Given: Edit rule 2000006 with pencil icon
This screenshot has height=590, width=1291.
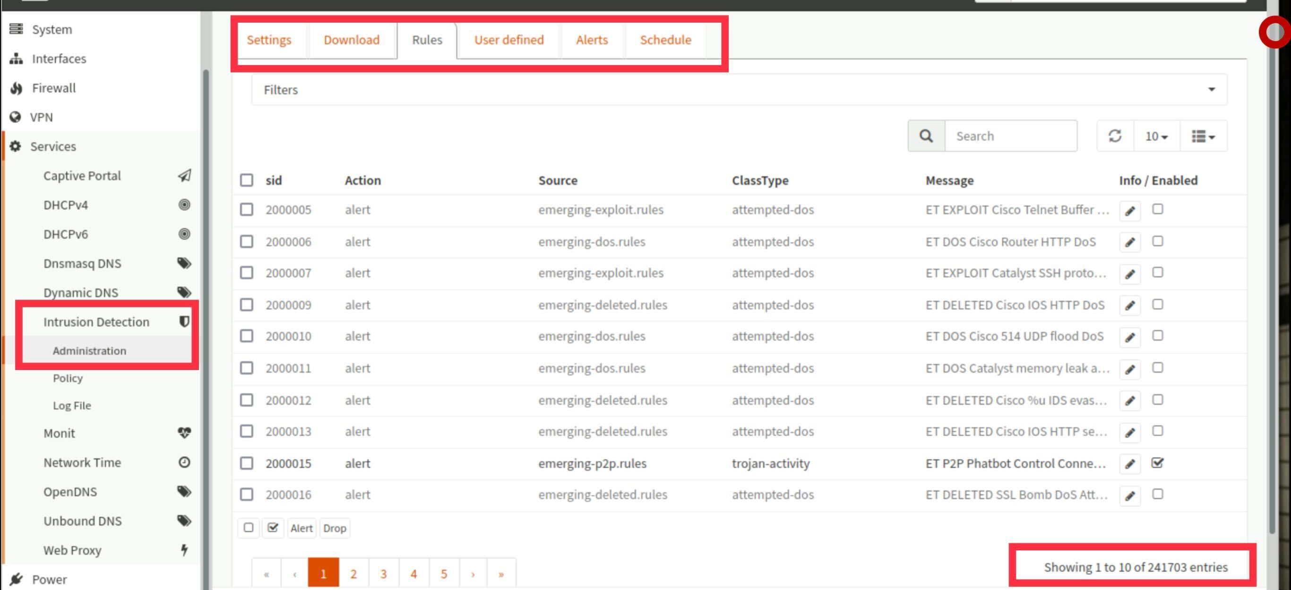Looking at the screenshot, I should click(x=1129, y=242).
